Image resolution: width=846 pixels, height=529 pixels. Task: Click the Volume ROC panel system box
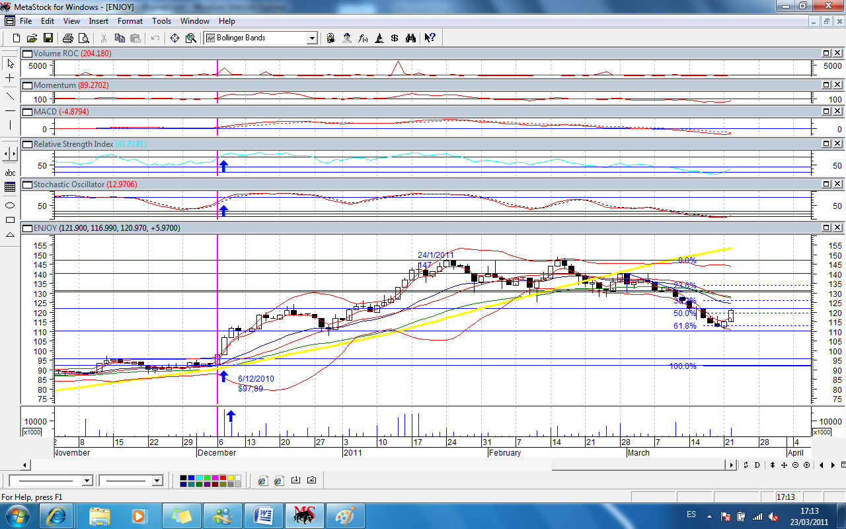(27, 53)
